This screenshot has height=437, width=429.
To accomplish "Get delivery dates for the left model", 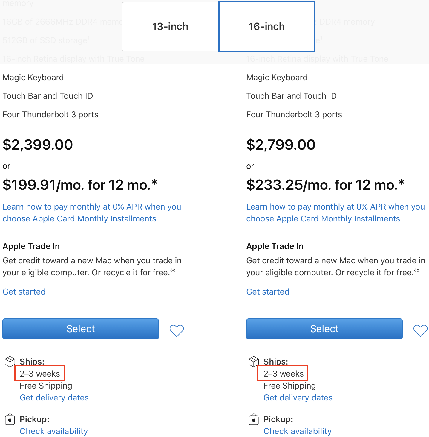I will tap(54, 398).
